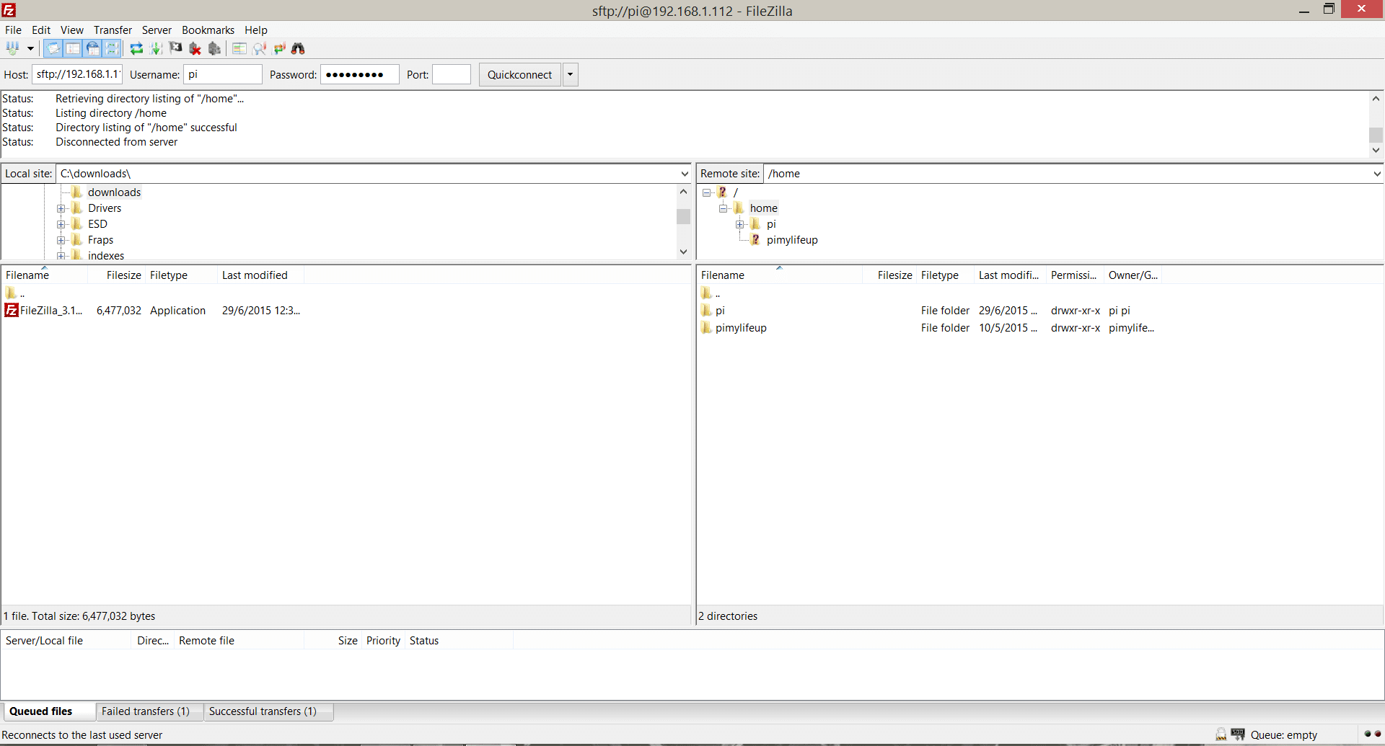
Task: Toggle the message log display
Action: [x=53, y=48]
